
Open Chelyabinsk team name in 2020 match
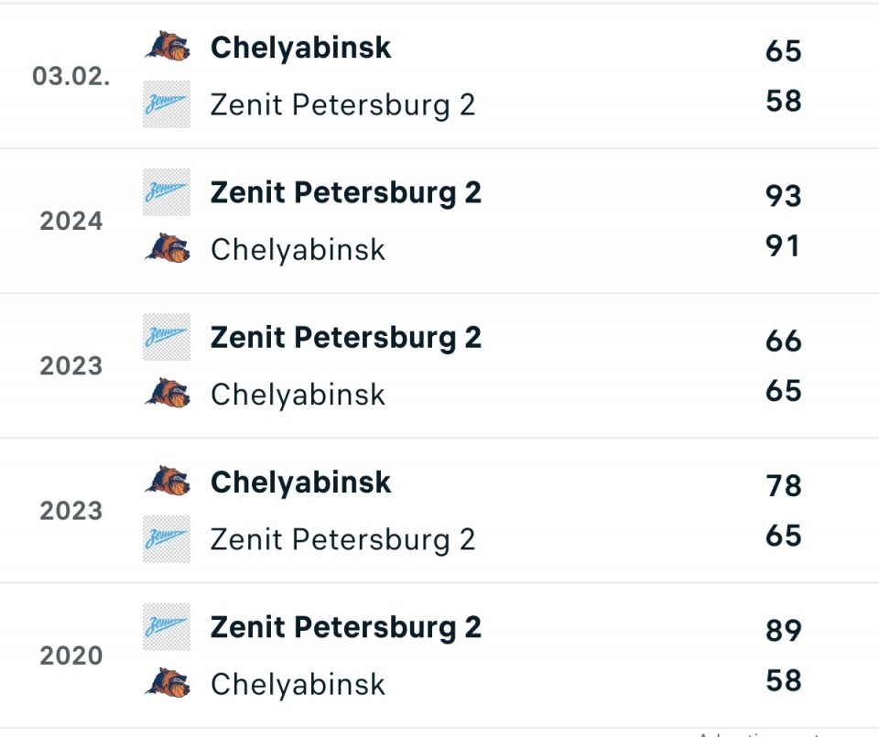(298, 684)
